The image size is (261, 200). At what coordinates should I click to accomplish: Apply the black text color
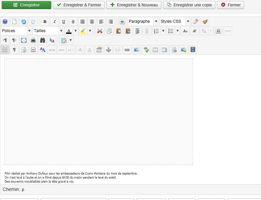coord(69,31)
